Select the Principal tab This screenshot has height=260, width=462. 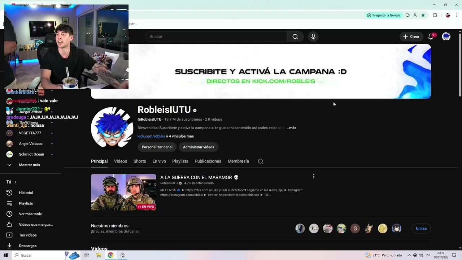point(99,161)
